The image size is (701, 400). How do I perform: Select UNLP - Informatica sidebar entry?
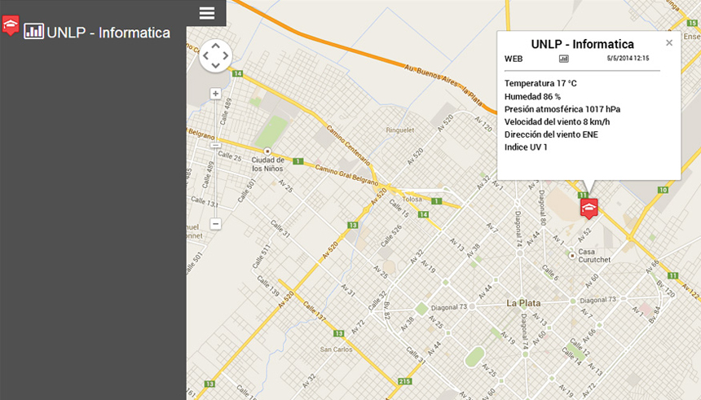coord(108,33)
